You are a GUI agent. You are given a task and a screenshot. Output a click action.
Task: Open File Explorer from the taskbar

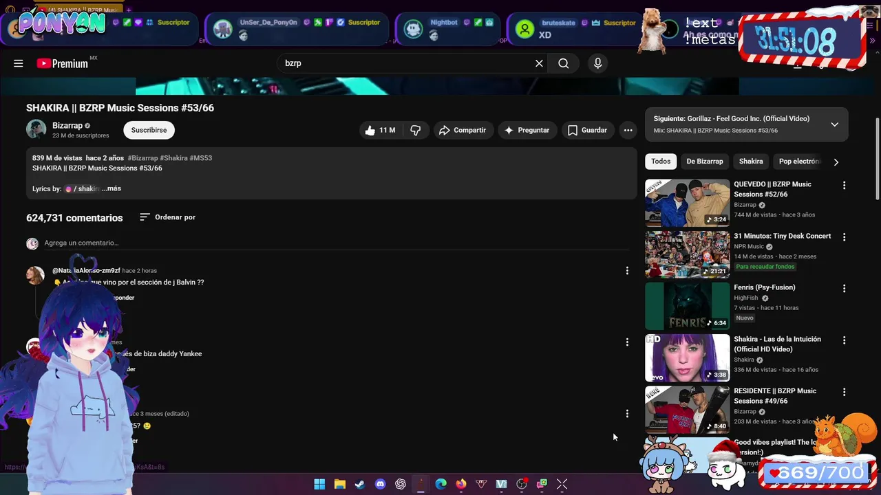click(x=339, y=484)
